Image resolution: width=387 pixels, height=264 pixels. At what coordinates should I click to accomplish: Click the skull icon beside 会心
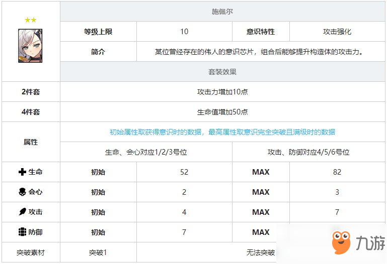click(22, 192)
